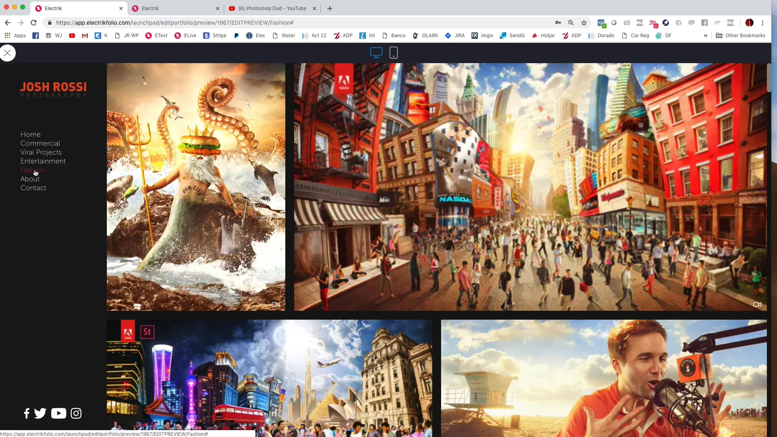The width and height of the screenshot is (777, 437).
Task: Open Instagram social icon in sidebar
Action: click(x=76, y=413)
